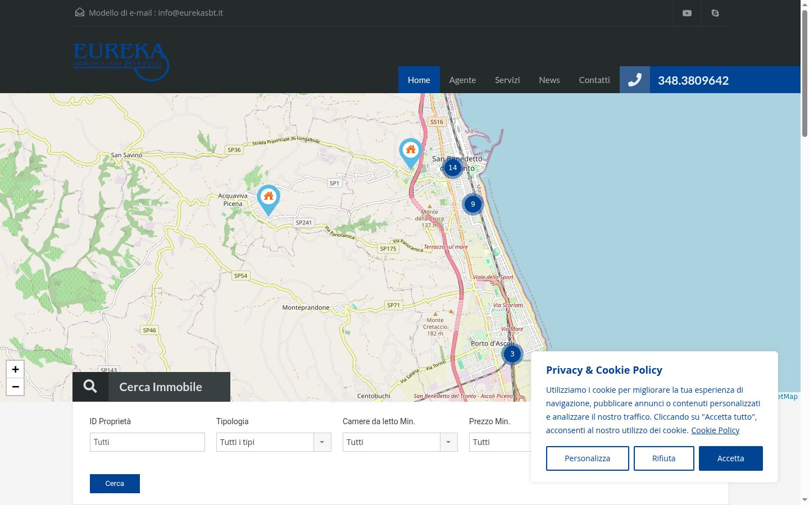Screen dimensions: 809x505
Task: Open the Contatti menu item
Action: (x=594, y=80)
